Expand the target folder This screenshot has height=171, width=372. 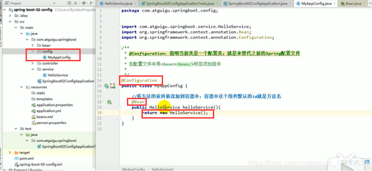tap(10, 152)
